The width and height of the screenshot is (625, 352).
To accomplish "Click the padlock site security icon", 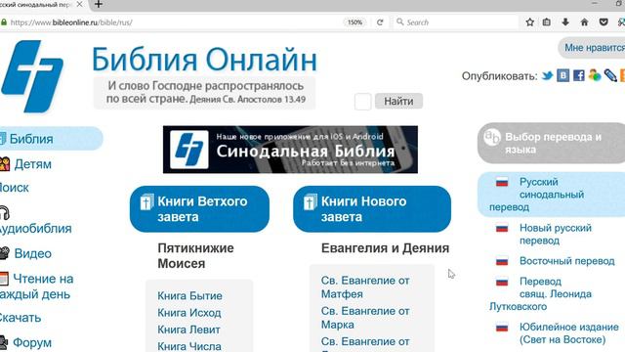I will pos(4,22).
